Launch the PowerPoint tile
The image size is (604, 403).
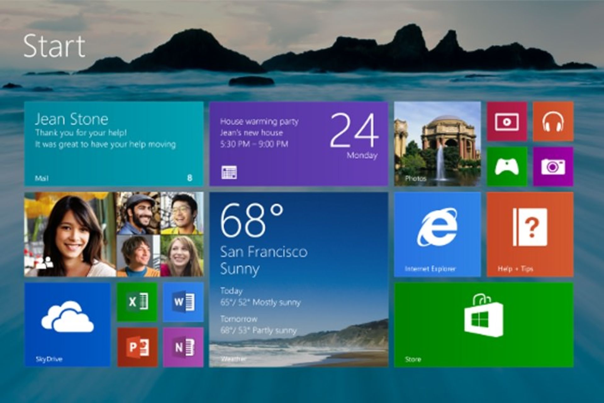coord(137,347)
